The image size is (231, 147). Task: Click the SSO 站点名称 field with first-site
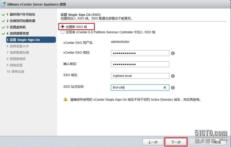(x=140, y=88)
